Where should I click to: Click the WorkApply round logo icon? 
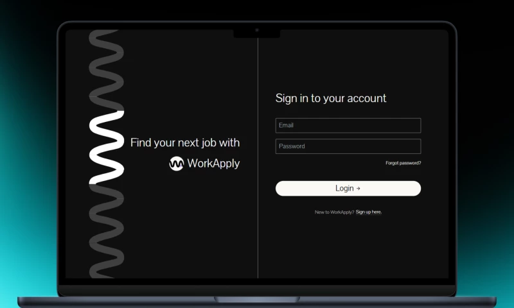(176, 164)
